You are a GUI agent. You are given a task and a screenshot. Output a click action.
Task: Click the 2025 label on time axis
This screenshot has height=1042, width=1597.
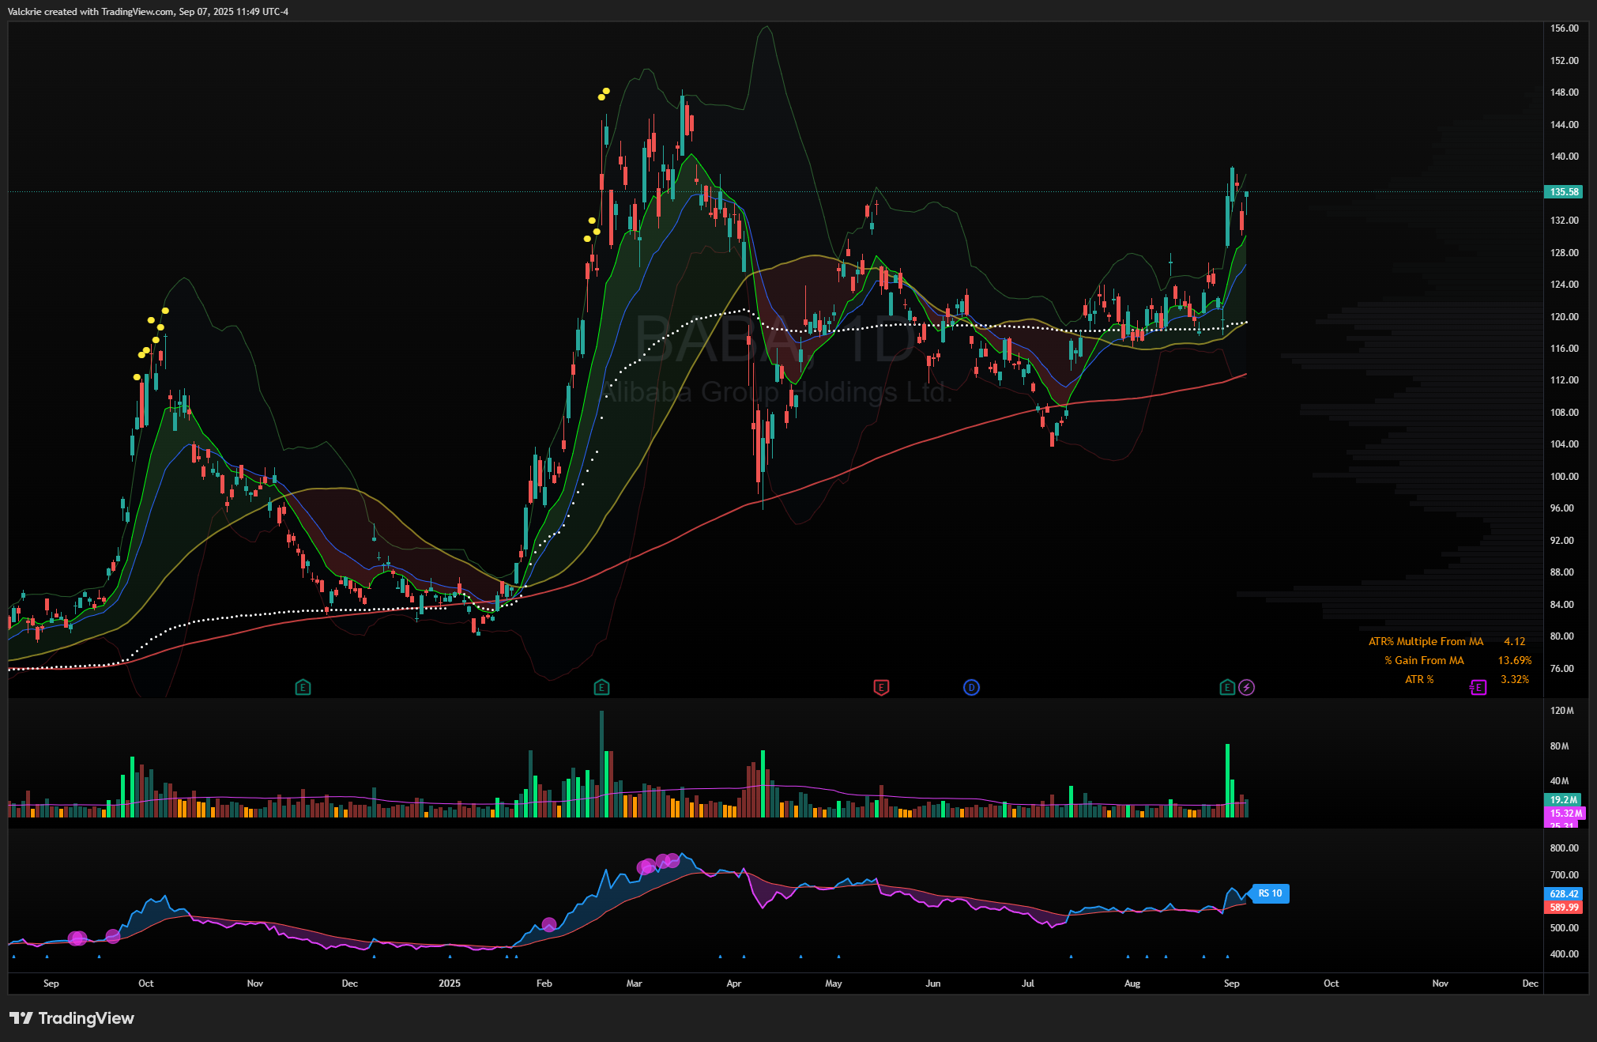(449, 983)
